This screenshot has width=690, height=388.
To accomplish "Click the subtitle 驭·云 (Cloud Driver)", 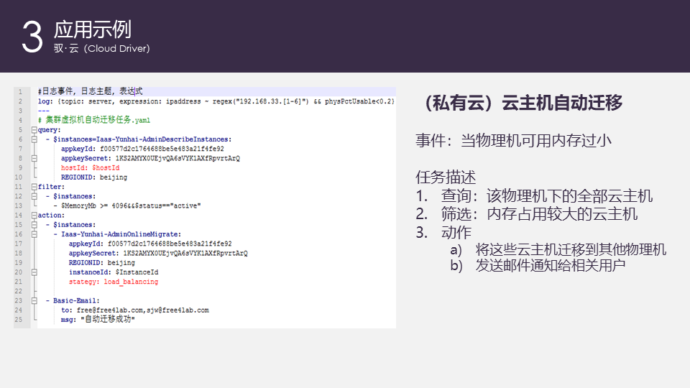I will (x=101, y=49).
